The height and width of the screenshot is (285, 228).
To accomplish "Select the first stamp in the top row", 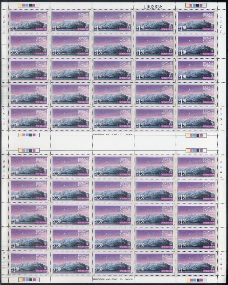I will pyautogui.click(x=29, y=22).
